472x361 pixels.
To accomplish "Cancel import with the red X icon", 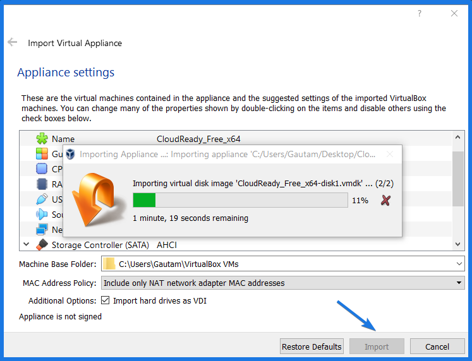I will click(385, 201).
